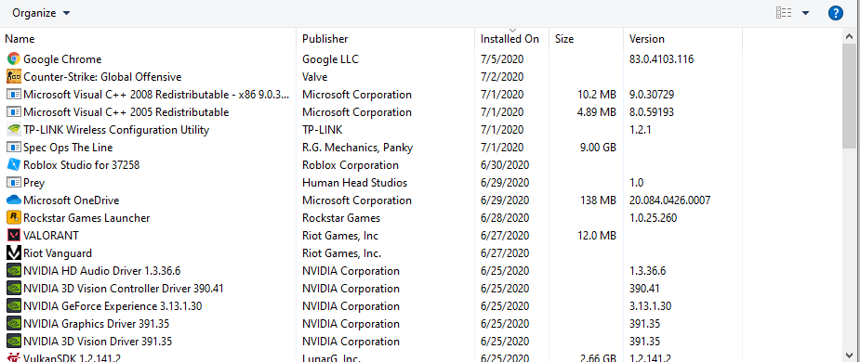Select NVIDIA HD Audio Driver 1.3.36.6 name
860x362 pixels.
(x=102, y=270)
